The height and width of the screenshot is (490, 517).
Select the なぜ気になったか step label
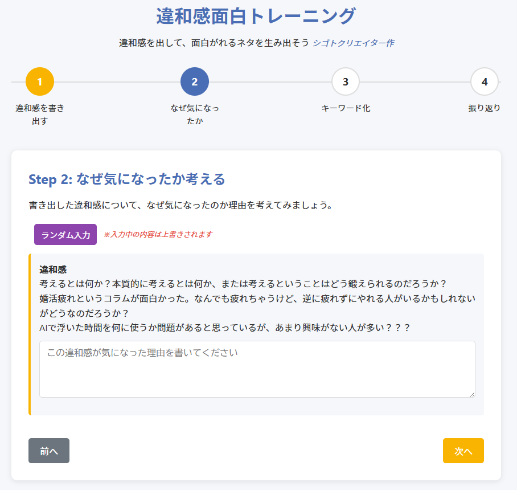pos(195,115)
